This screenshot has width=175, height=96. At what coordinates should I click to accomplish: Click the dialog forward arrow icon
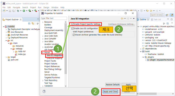click(x=128, y=19)
